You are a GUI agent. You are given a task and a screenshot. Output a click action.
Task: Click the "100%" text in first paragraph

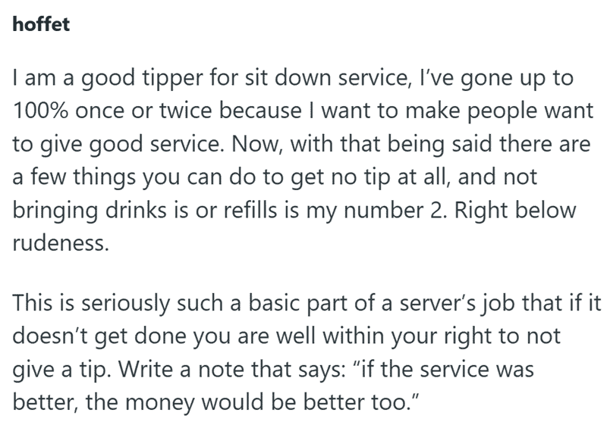pos(41,111)
